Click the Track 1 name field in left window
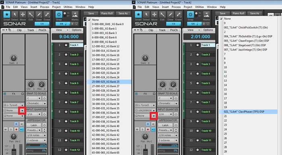The width and height of the screenshot is (282, 155). click(x=76, y=45)
